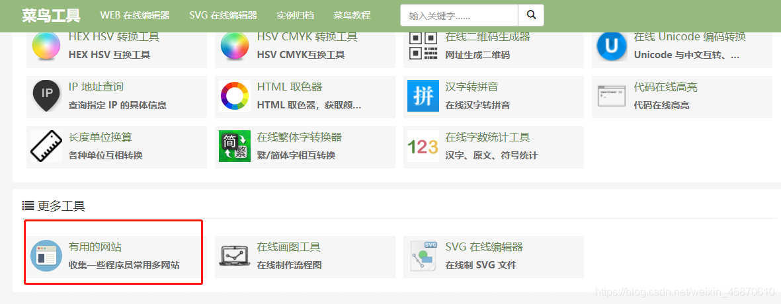Click the text 汉字、原文、符号统计
781x304 pixels.
click(x=491, y=155)
